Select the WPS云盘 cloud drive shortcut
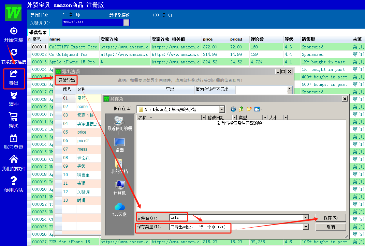Viewport: 365px width, 246px height. click(119, 209)
